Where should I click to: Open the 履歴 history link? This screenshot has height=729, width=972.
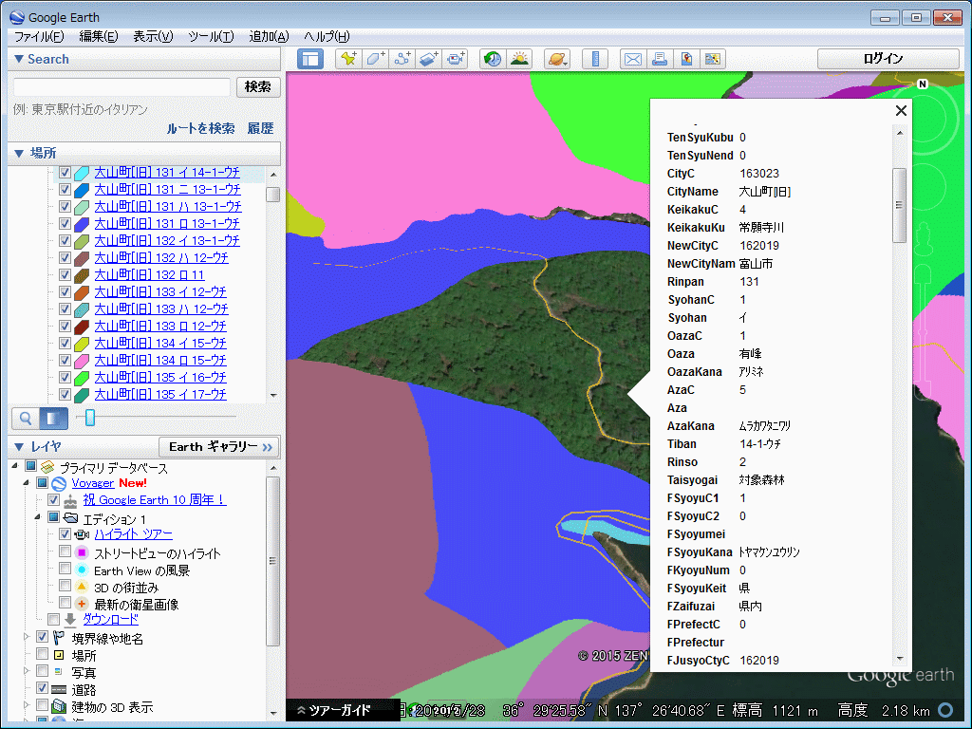260,128
